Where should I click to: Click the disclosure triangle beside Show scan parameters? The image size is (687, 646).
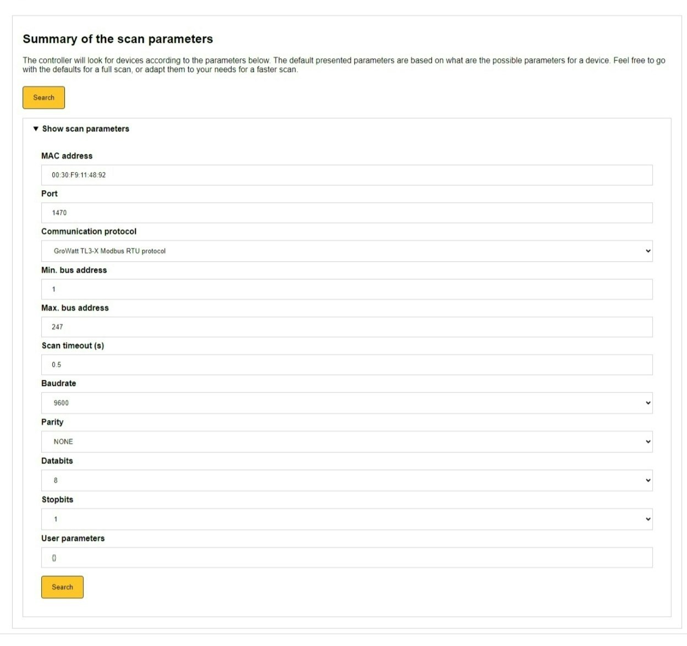click(36, 129)
